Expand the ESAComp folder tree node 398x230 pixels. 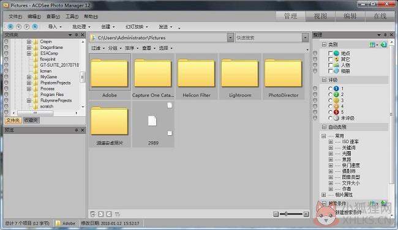click(29, 53)
